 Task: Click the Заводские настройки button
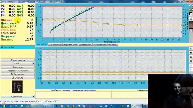pos(17,71)
